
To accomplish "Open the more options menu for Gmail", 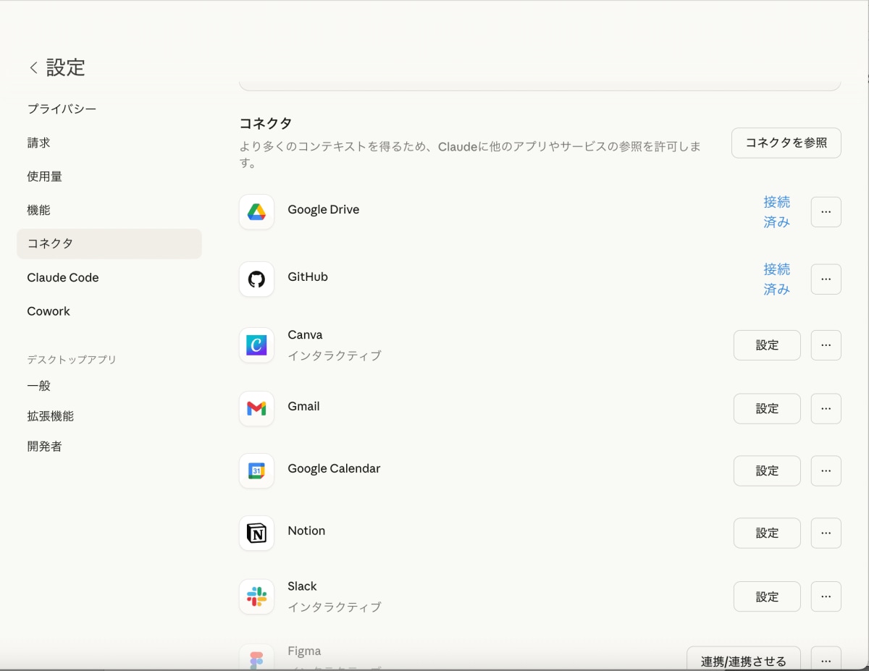I will (826, 409).
